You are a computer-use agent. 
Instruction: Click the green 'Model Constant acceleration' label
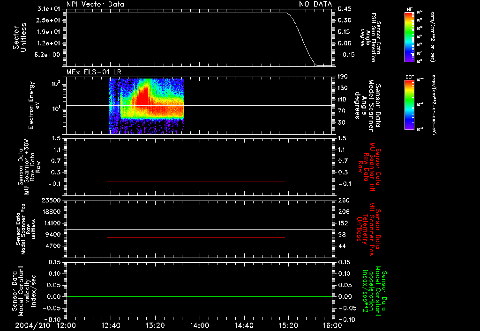tap(375, 291)
